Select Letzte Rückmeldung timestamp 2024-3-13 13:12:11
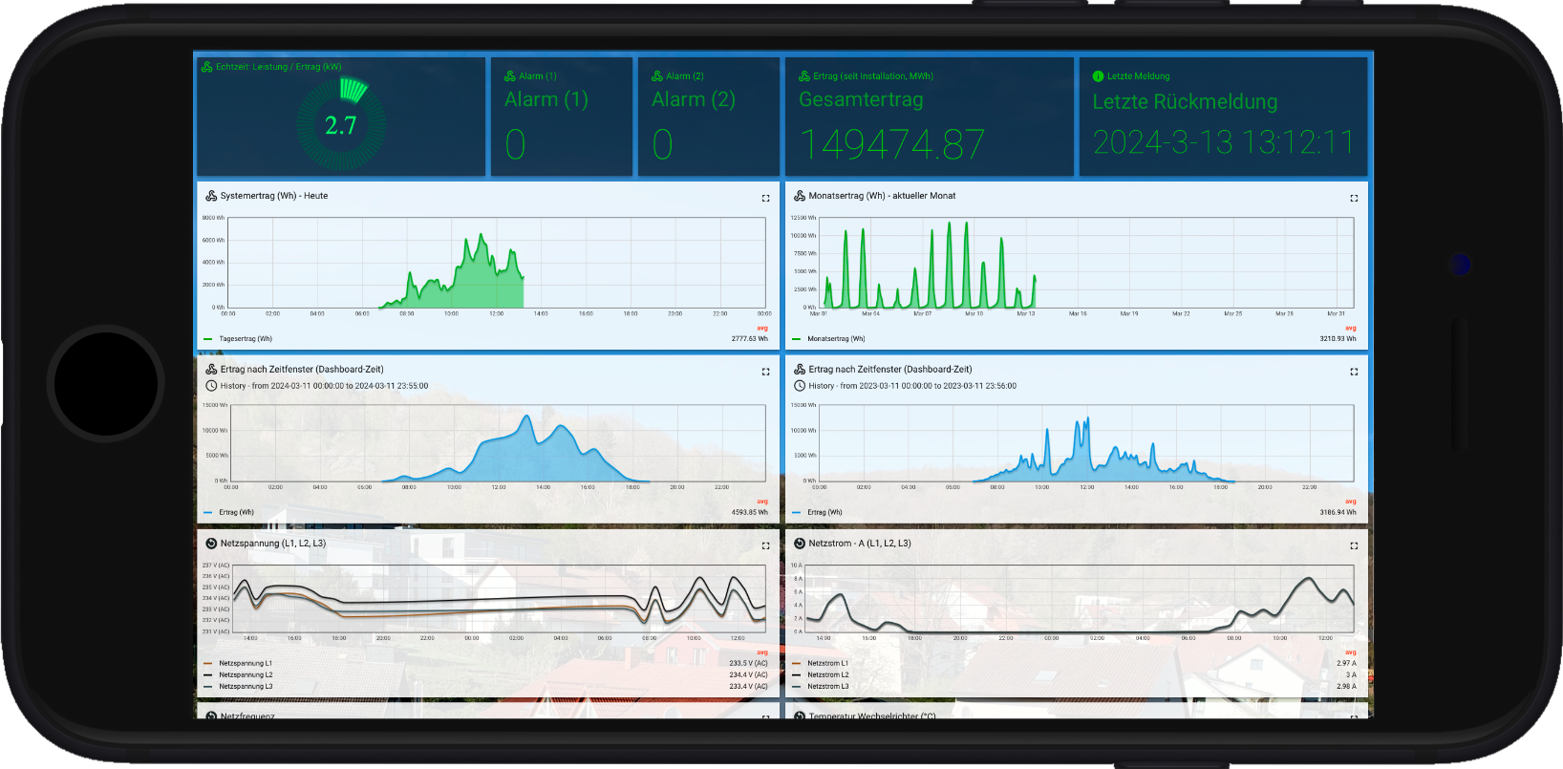 click(x=1224, y=142)
